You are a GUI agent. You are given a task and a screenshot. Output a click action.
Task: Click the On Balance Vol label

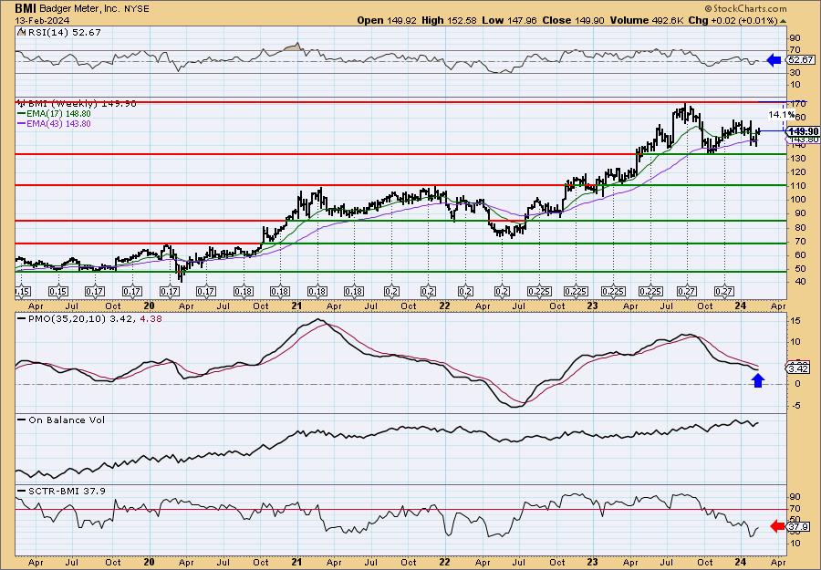pos(61,420)
